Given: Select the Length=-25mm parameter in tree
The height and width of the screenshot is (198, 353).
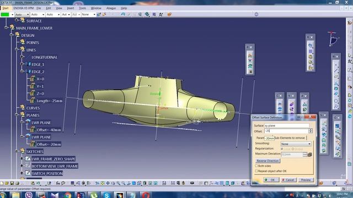Looking at the screenshot, I should (x=50, y=101).
